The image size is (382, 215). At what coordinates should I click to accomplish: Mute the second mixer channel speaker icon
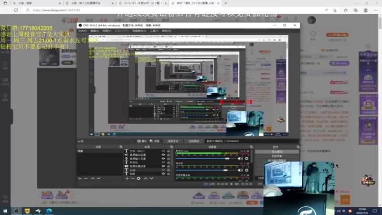coord(240,170)
